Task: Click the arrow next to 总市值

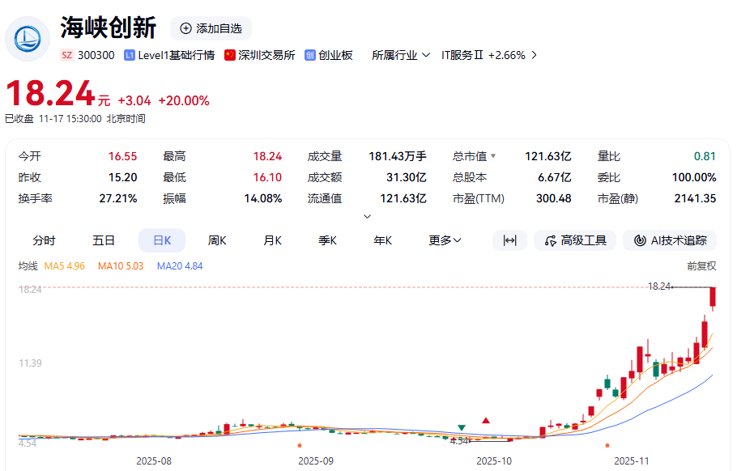Action: [x=493, y=156]
